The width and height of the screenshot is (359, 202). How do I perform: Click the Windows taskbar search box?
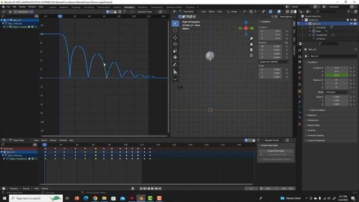36,198
